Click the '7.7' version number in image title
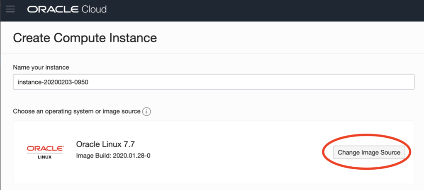 tap(130, 144)
